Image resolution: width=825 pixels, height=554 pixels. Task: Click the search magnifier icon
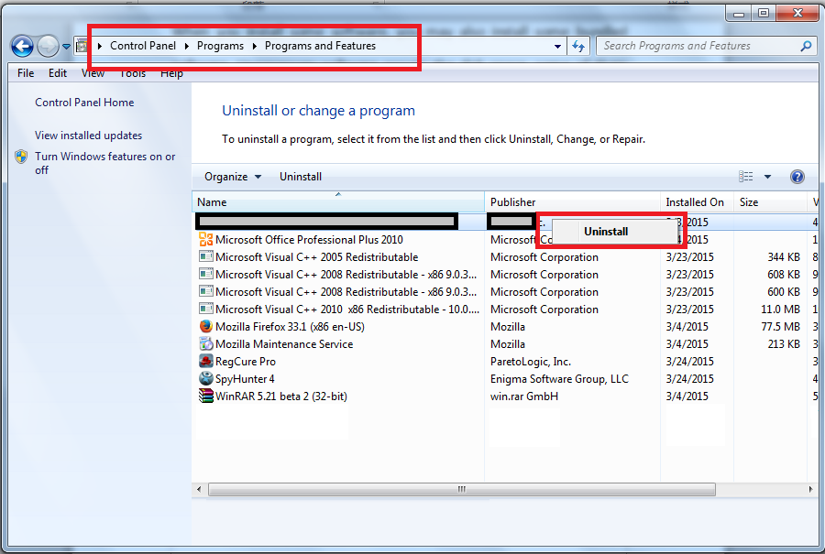[x=806, y=47]
